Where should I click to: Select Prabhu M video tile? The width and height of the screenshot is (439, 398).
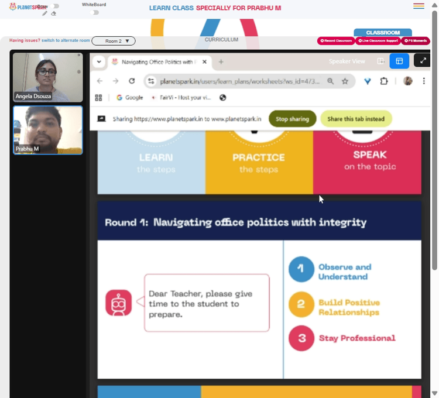coord(48,130)
